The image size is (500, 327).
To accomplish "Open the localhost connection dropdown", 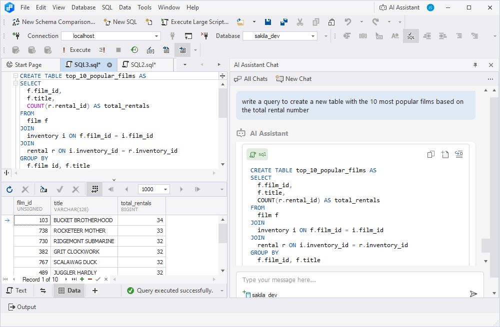I will point(156,35).
